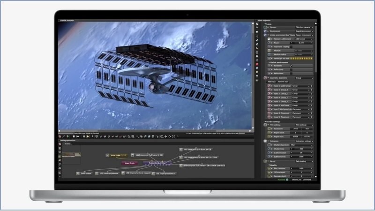Restart render with the skip-to-start icon

tap(77, 136)
